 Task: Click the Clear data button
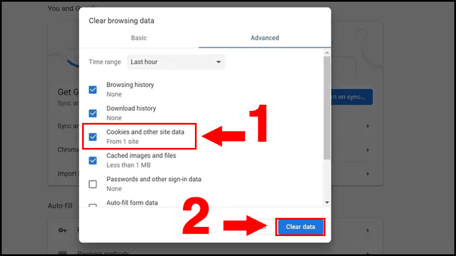tap(300, 226)
